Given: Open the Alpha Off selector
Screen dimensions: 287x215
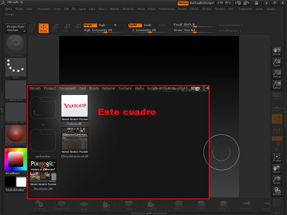Looking at the screenshot, I should coord(15,91).
